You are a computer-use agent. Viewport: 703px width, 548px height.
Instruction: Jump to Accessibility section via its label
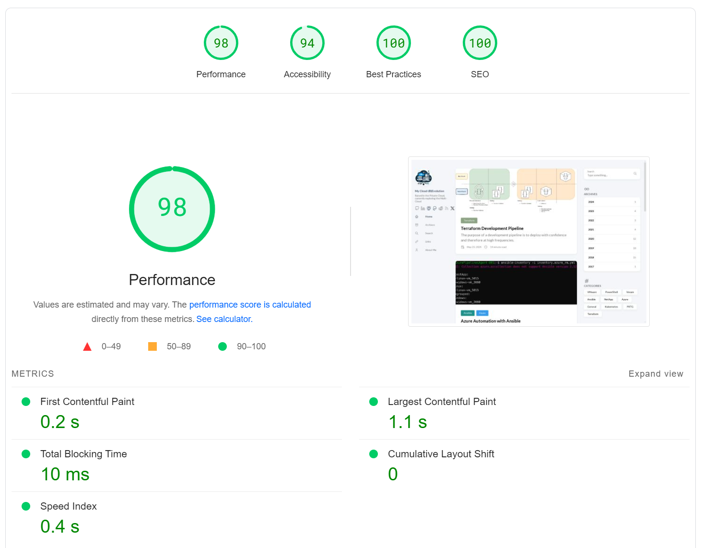pyautogui.click(x=307, y=74)
